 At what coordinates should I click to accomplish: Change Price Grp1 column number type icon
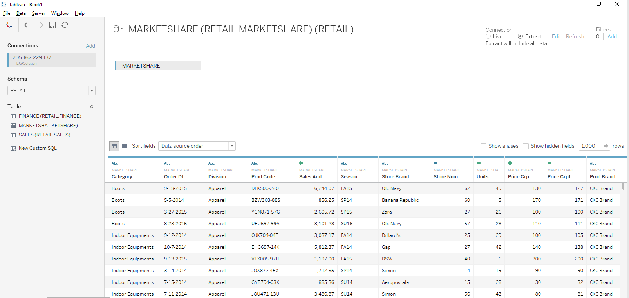[x=549, y=163]
